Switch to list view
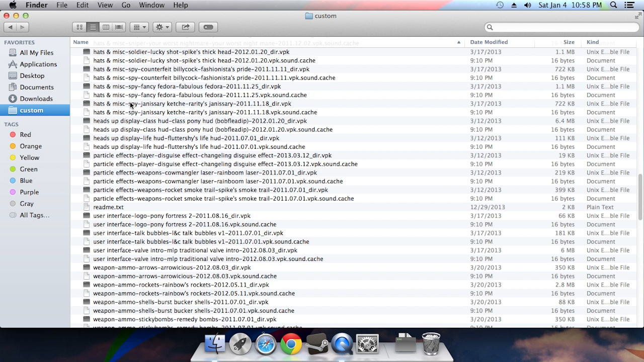The width and height of the screenshot is (644, 362). tap(93, 27)
